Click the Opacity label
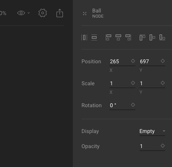 [x=91, y=146]
